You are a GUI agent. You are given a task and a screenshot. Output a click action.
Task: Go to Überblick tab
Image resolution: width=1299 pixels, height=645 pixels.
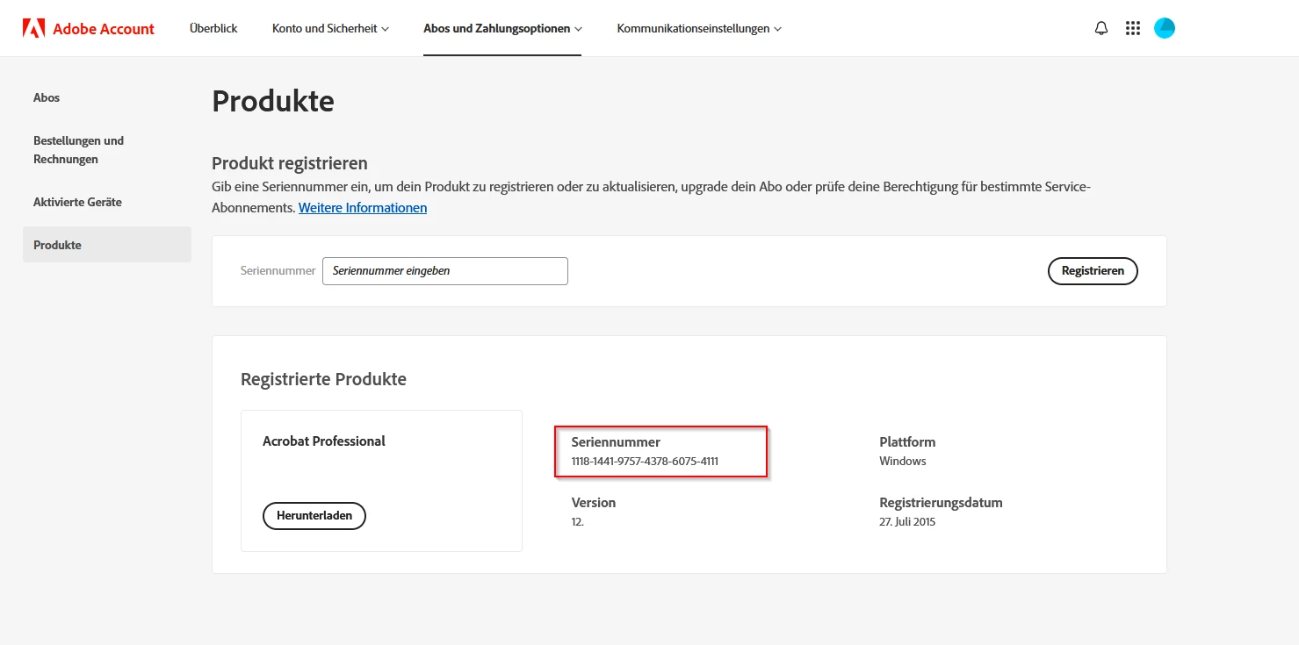[x=213, y=28]
